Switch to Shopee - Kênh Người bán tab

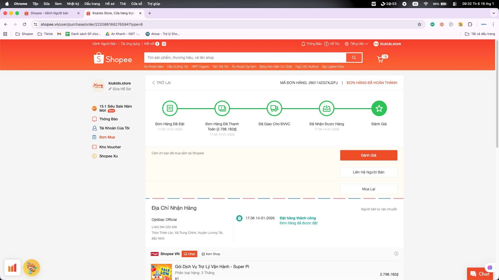click(x=49, y=13)
